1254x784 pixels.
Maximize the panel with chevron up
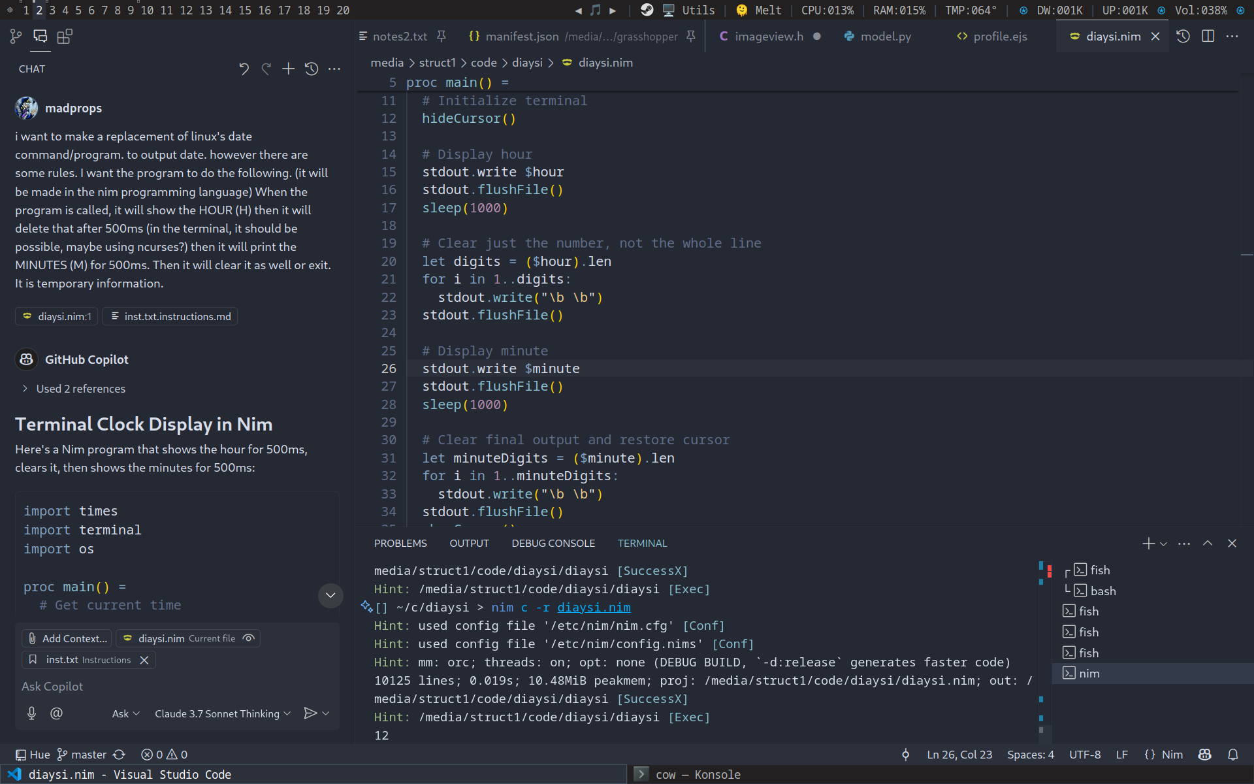[1208, 544]
